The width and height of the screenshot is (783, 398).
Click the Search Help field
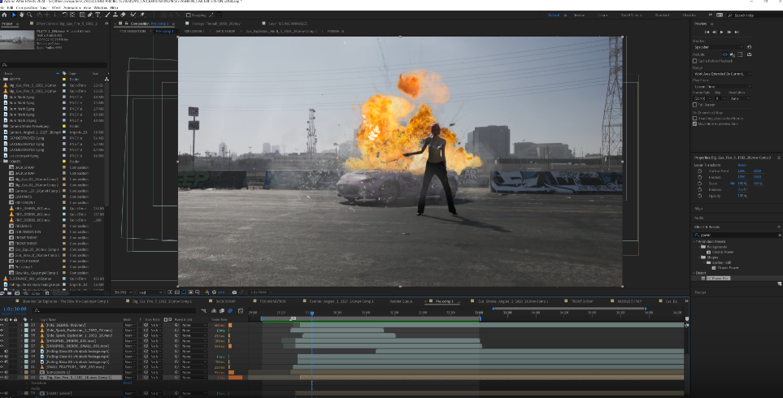(x=754, y=15)
